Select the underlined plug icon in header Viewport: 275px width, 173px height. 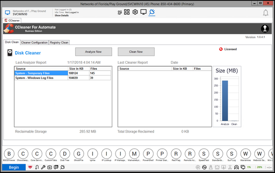152,12
